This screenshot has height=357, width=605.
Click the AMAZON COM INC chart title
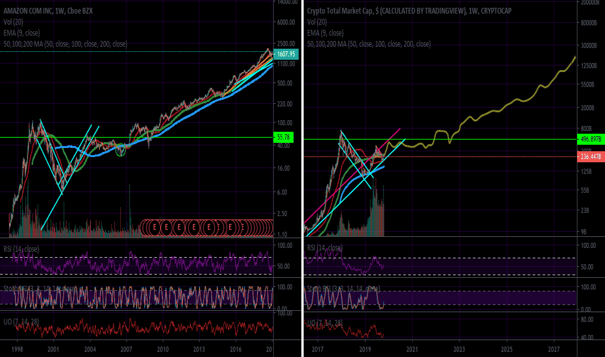pos(48,11)
